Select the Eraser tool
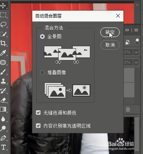Viewport: 143px width, 154px height. tap(3, 100)
